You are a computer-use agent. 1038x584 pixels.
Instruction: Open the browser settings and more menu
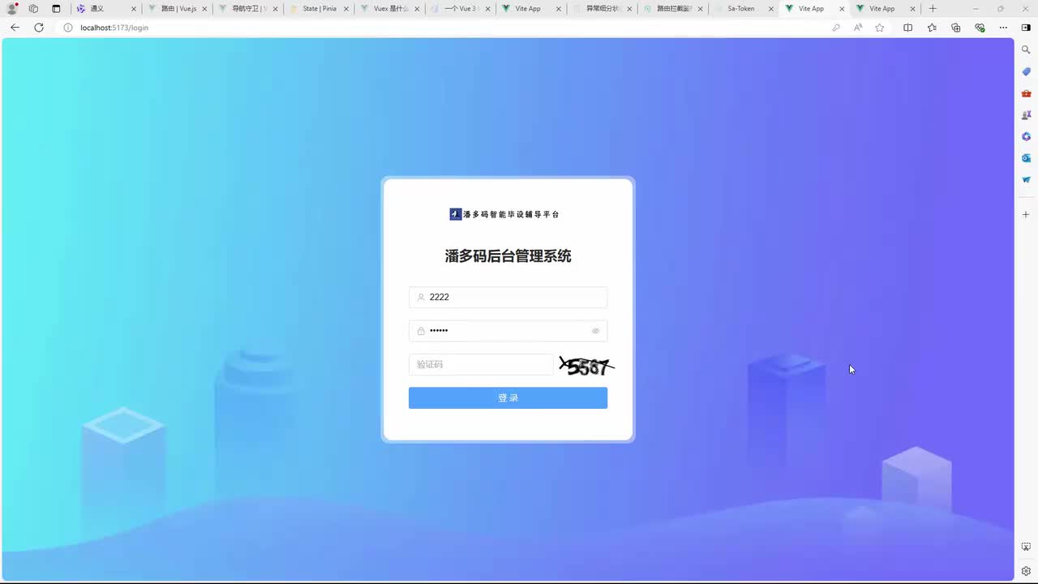(x=1003, y=28)
